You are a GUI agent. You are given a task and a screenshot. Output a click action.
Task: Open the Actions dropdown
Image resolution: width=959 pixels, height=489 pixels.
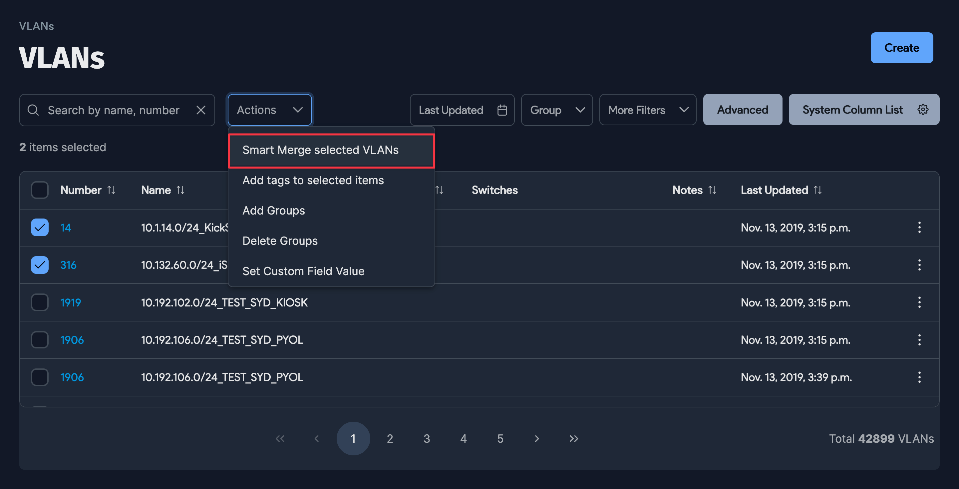click(269, 110)
